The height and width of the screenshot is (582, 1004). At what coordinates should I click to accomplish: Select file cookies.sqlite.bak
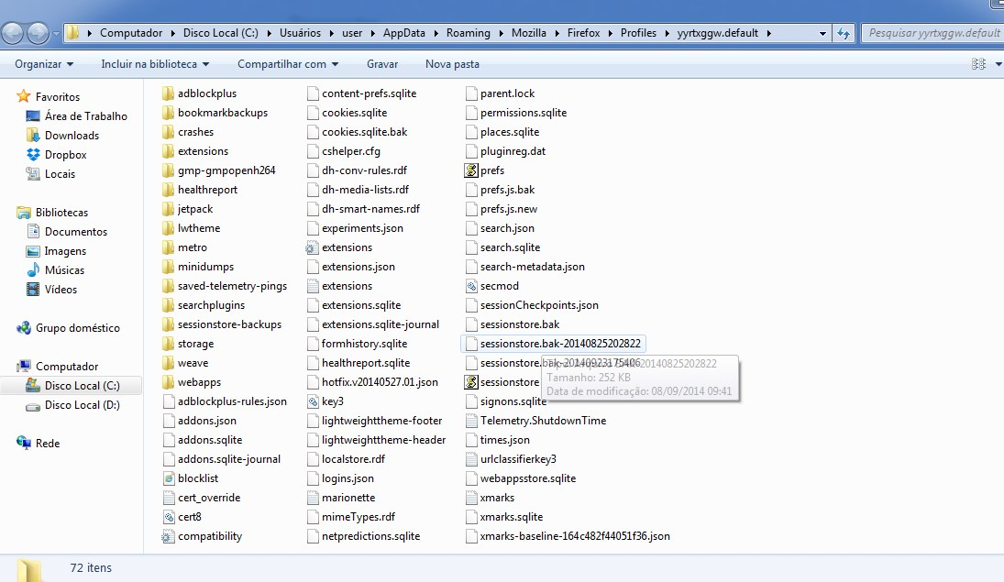tap(364, 132)
